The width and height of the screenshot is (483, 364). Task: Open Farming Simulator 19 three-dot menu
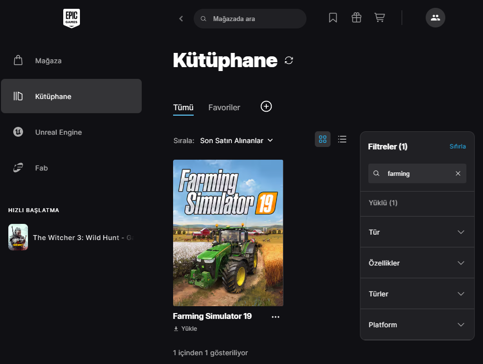[x=276, y=317]
